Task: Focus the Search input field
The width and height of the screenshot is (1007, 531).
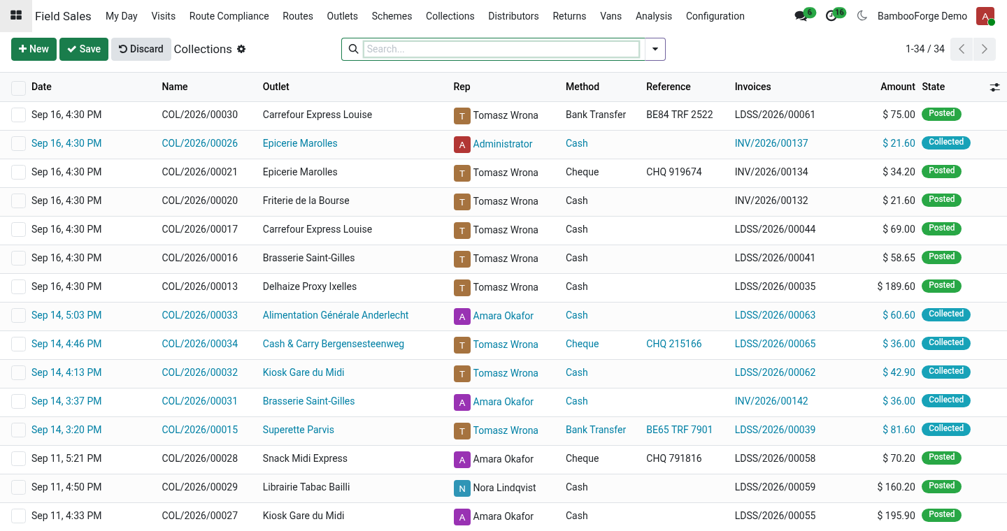Action: 501,49
